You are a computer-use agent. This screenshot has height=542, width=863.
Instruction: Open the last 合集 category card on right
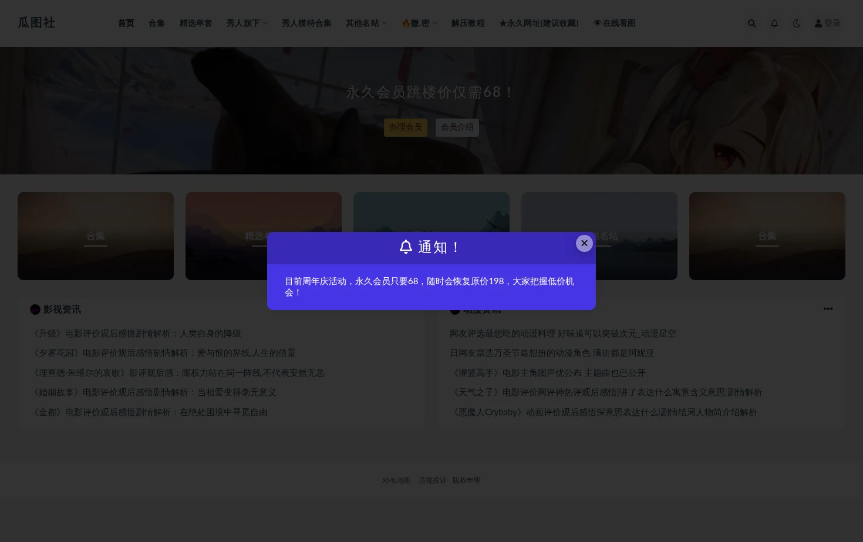(767, 236)
